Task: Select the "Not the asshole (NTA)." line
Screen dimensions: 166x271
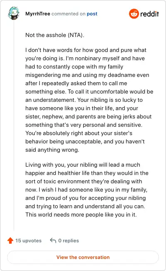Action: coord(55,35)
